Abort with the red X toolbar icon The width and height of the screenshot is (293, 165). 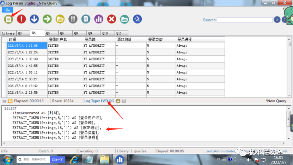click(111, 19)
